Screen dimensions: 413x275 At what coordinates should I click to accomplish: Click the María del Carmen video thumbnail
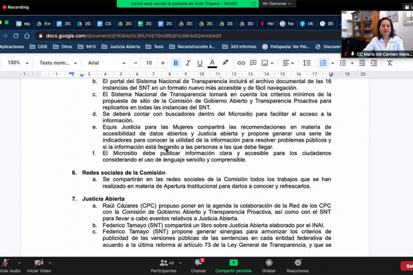377,34
